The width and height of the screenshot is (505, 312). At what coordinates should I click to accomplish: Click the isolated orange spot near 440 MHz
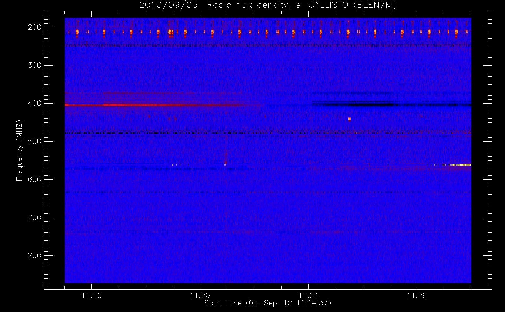349,119
